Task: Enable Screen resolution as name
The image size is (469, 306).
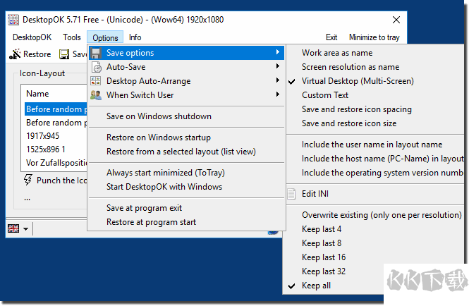Action: (x=375, y=67)
